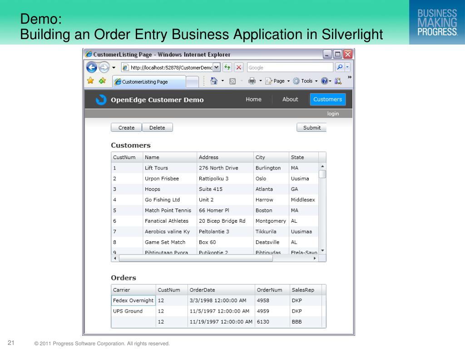This screenshot has width=465, height=349.
Task: Select the Lift Tours customer row
Action: [x=215, y=168]
